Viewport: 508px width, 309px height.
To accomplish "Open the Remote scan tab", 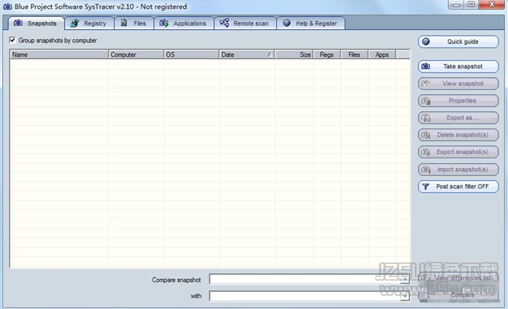I will tap(245, 23).
